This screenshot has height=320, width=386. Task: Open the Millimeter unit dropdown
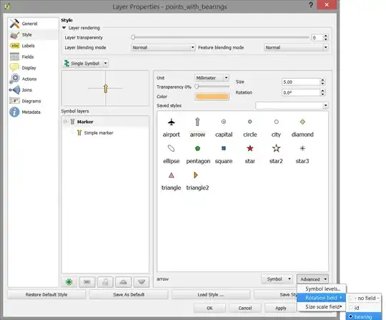click(x=212, y=78)
